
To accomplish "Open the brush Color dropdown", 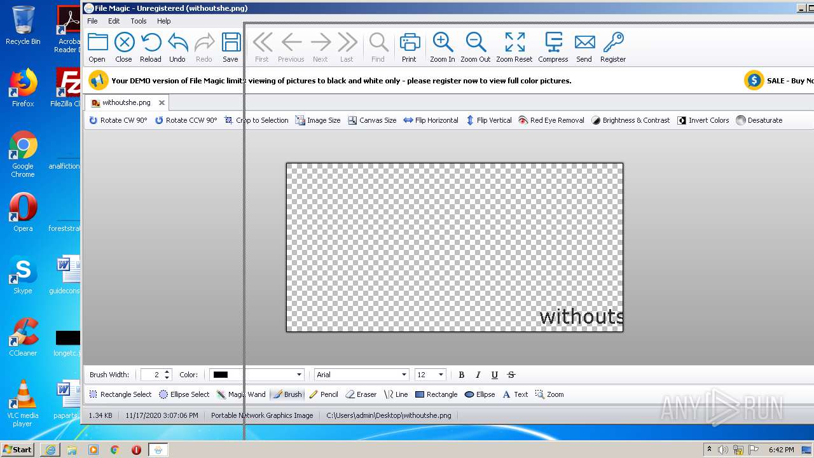I will 299,375.
